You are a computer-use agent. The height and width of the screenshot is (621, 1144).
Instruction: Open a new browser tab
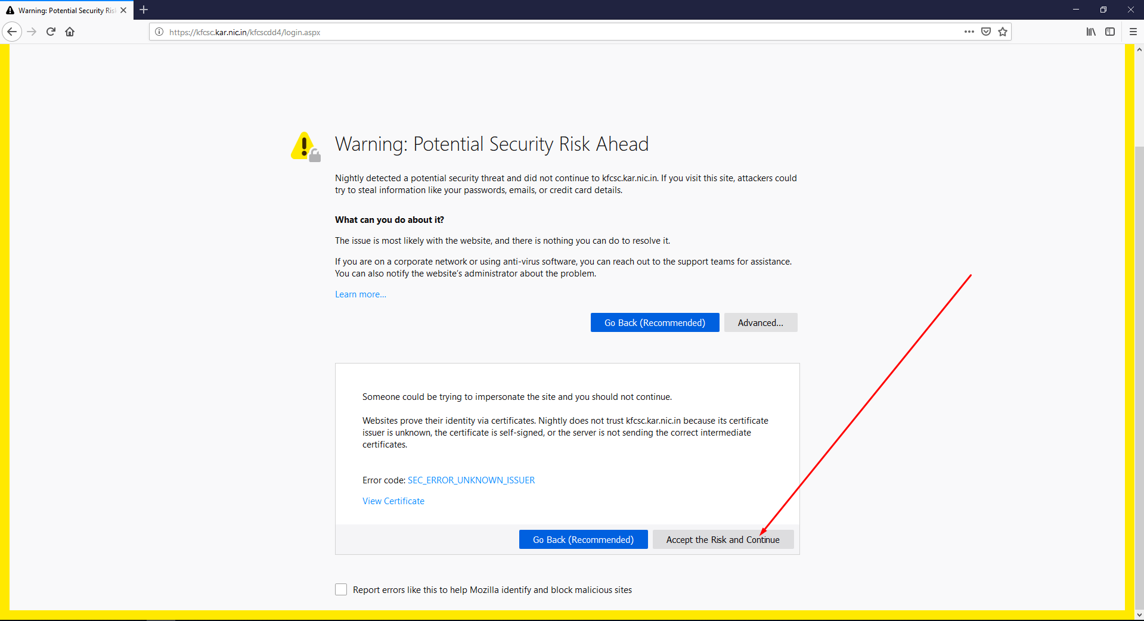144,10
